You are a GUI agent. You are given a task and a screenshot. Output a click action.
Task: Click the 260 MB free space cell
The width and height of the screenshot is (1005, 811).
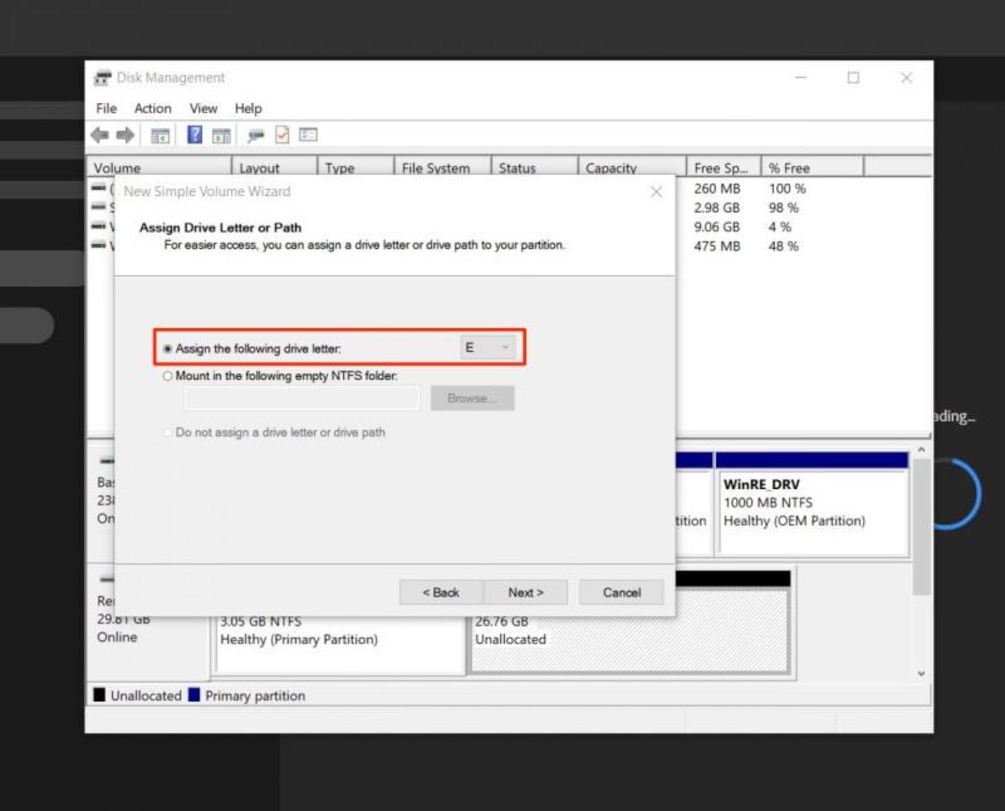pos(717,189)
